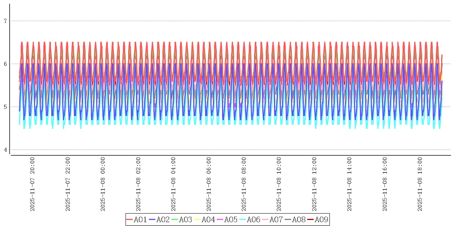Click the red A01 legend line swatch
455x226 pixels.
pyautogui.click(x=130, y=220)
